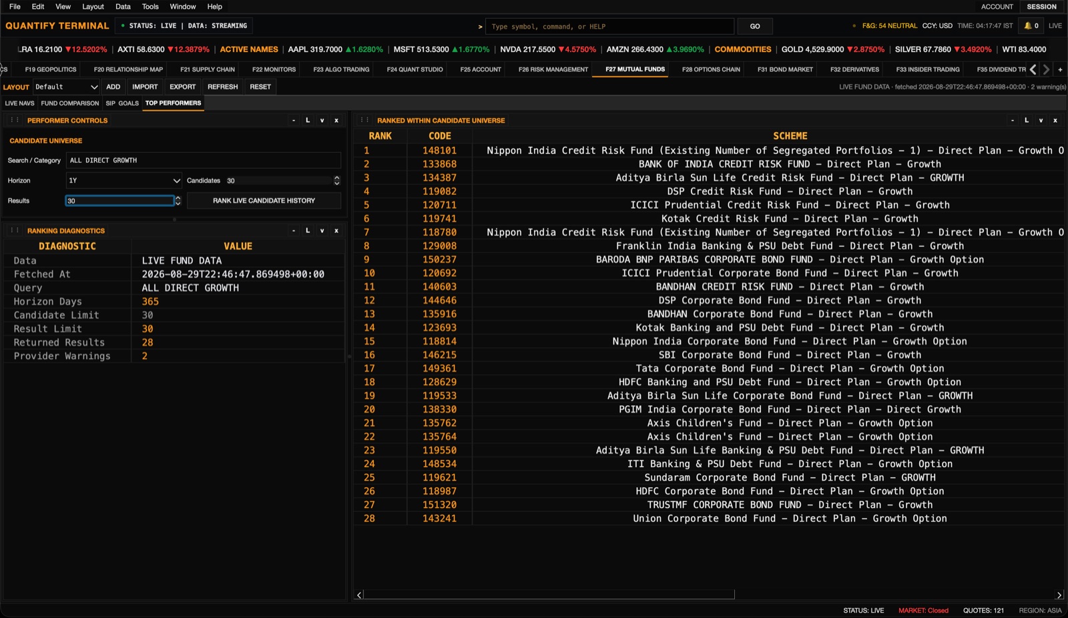Click the GO command button
The width and height of the screenshot is (1068, 618).
click(x=755, y=26)
